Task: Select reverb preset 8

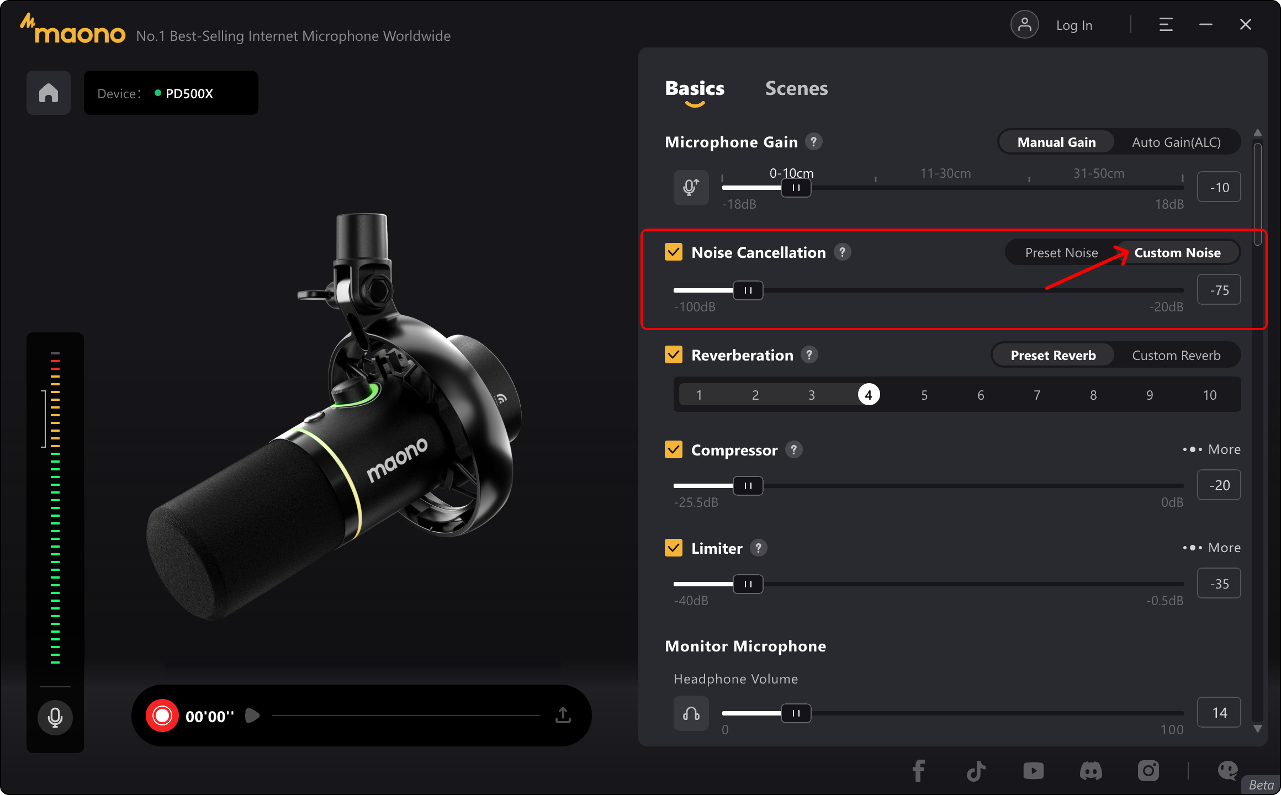Action: pyautogui.click(x=1093, y=395)
